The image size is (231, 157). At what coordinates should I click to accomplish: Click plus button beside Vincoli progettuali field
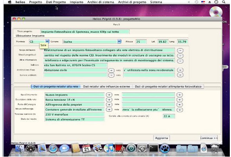[x=180, y=56]
